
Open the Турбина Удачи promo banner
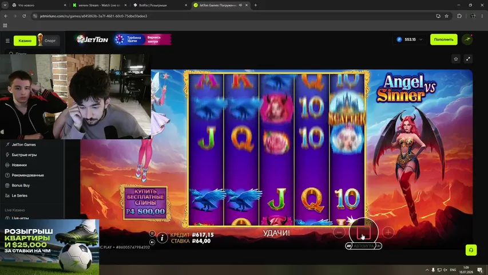click(x=142, y=40)
